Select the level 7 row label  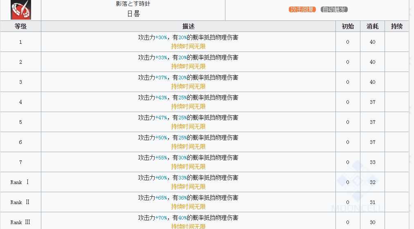coord(20,162)
